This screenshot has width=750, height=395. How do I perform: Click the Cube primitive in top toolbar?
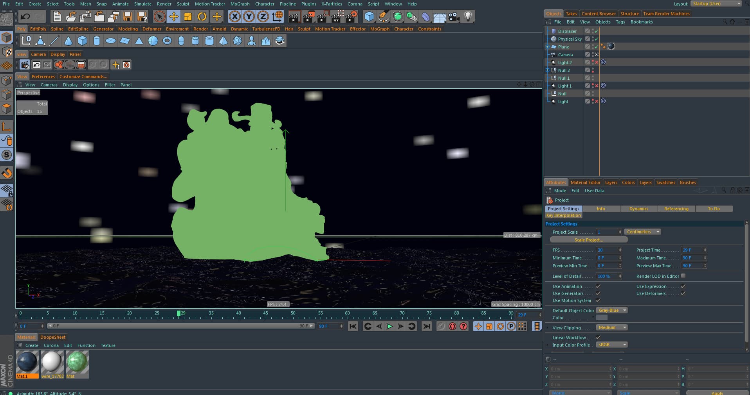369,16
